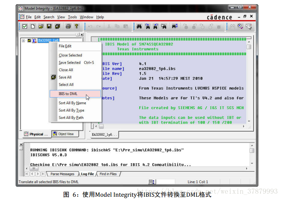Click the editor vertical scrollbar up arrow

coord(249,42)
